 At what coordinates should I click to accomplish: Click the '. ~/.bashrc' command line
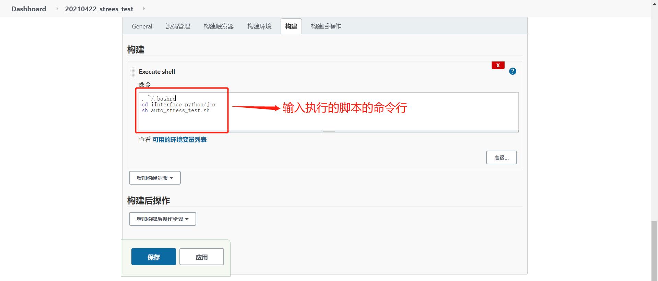pos(158,98)
